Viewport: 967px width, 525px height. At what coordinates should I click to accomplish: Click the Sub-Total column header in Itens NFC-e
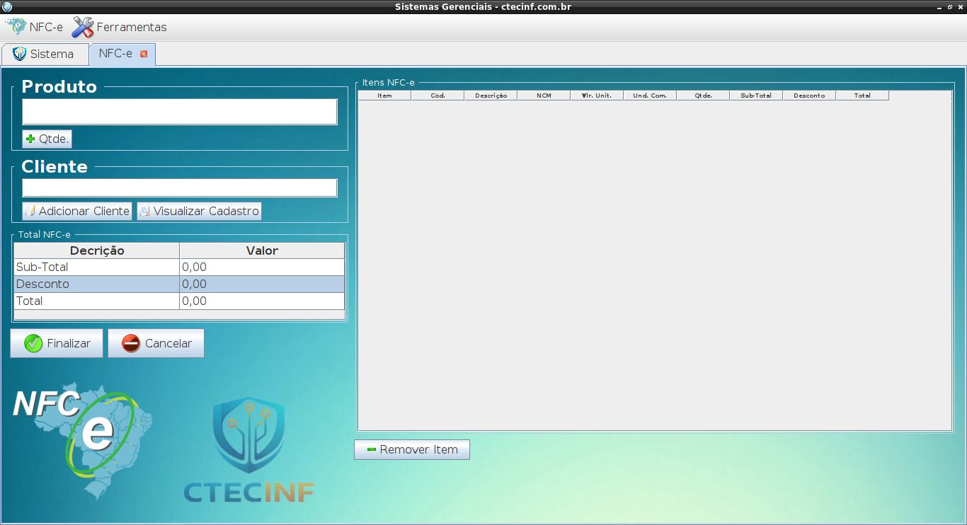pyautogui.click(x=756, y=96)
